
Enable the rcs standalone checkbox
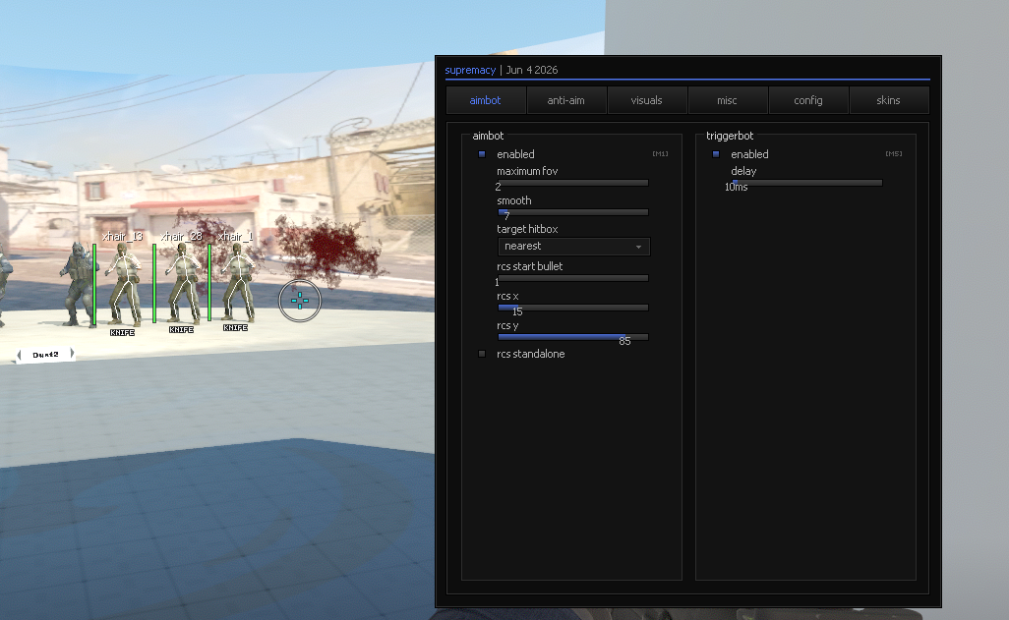tap(482, 354)
